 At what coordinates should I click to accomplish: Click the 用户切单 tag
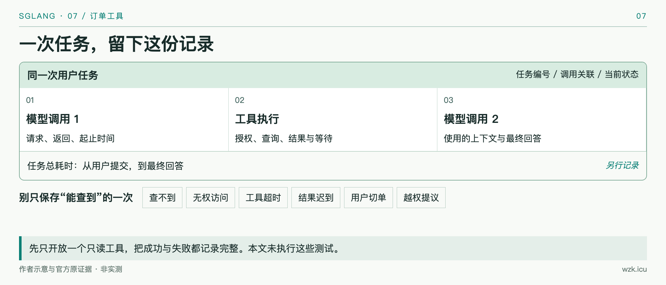pos(369,198)
